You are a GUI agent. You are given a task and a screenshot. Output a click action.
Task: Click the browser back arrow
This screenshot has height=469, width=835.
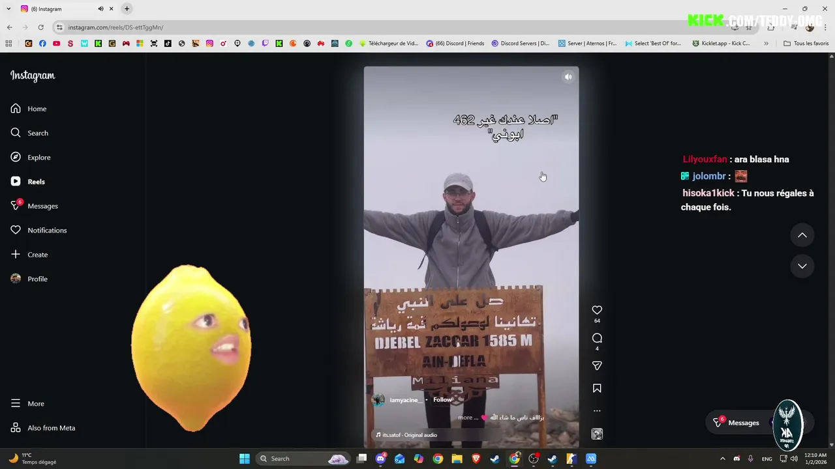[x=9, y=27]
